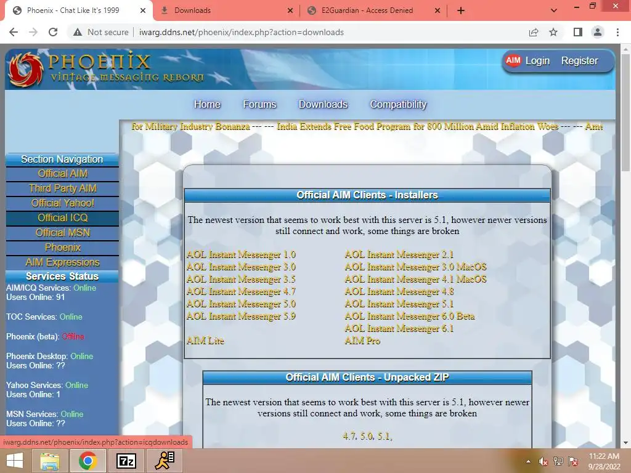
Task: Download AOL Instant Messenger 2.1
Action: (x=399, y=254)
